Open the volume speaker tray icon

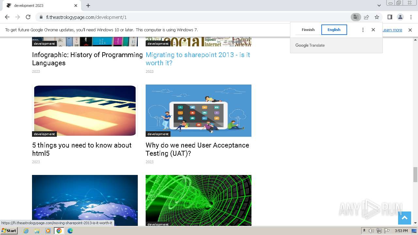tap(371, 231)
